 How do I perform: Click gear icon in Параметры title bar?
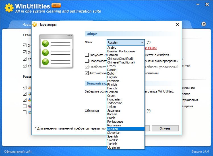[35, 24]
